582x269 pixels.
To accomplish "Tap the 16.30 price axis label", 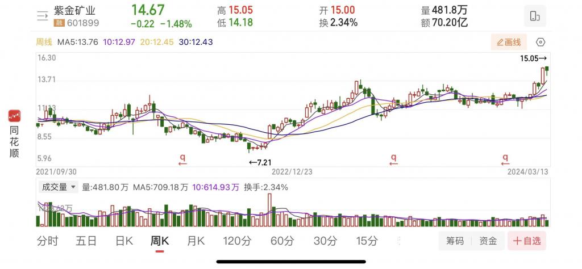I will (x=47, y=58).
